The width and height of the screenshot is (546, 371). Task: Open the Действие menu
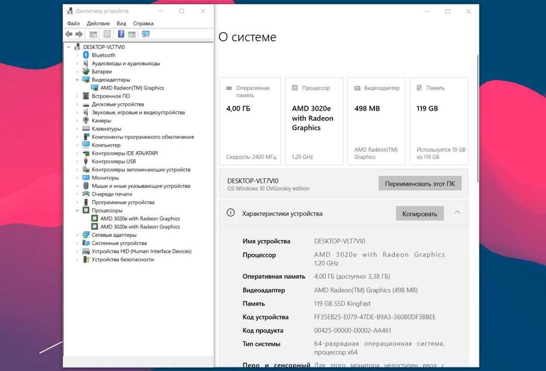[x=98, y=23]
